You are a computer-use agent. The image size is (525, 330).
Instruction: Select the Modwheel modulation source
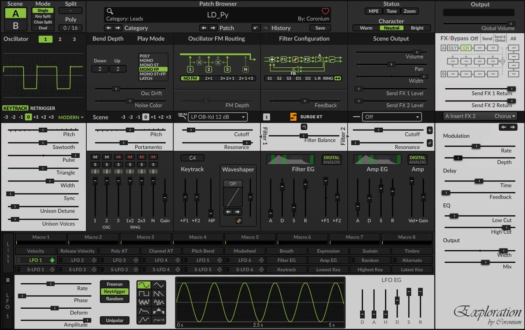[245, 251]
